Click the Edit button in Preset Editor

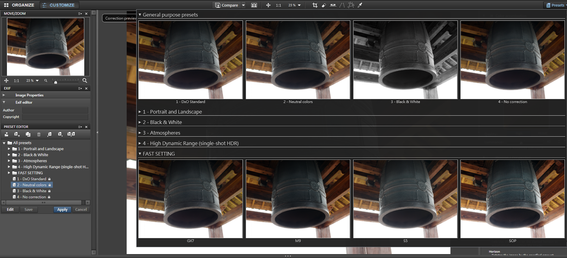[x=10, y=209]
